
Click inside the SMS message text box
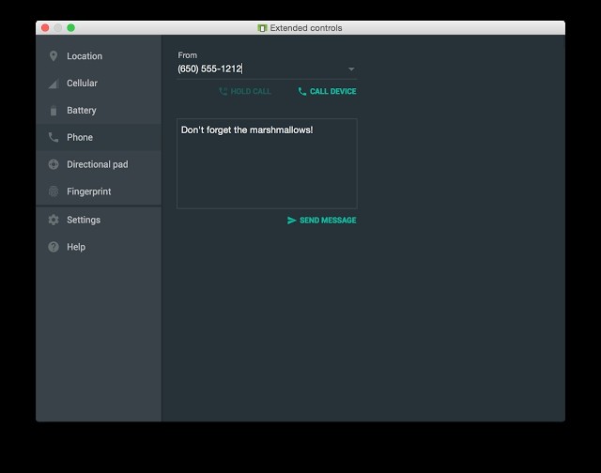[x=267, y=163]
